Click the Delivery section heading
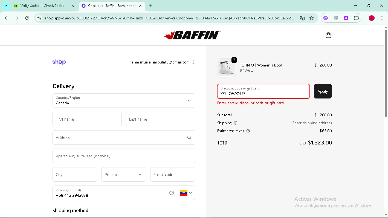Viewport: 388px width, 218px height. [x=63, y=86]
